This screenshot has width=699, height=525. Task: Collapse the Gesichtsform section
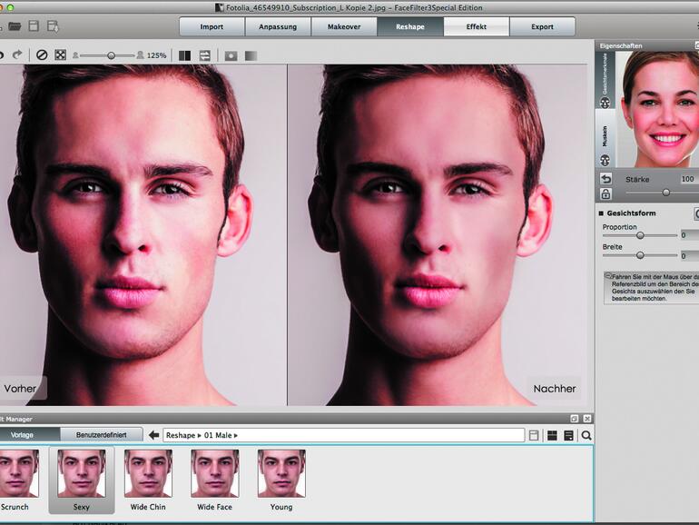pos(601,213)
